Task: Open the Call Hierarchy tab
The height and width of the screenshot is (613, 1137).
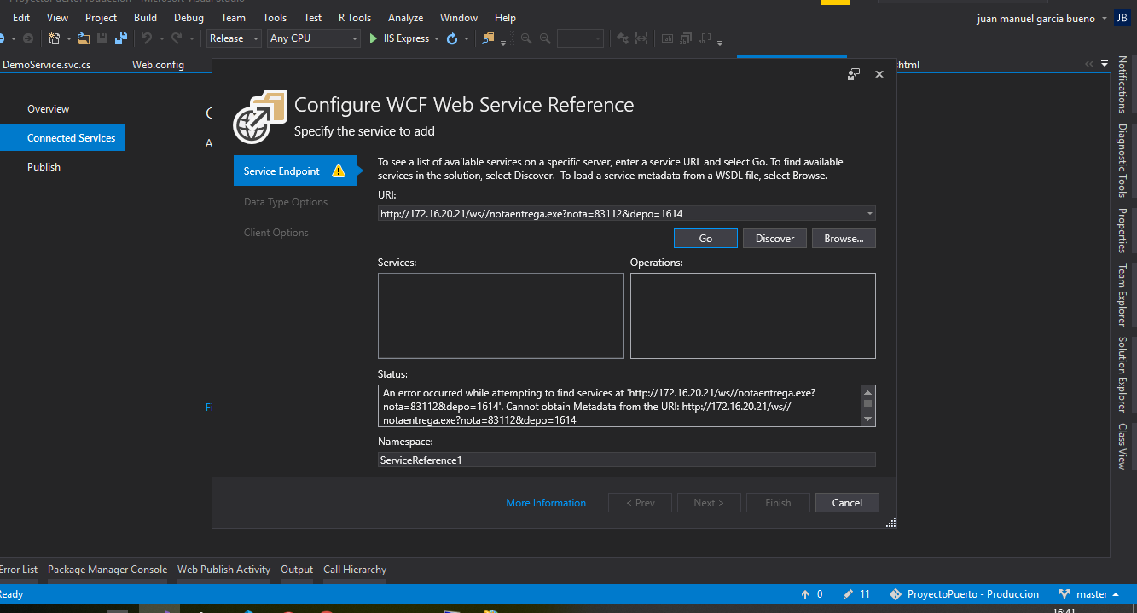Action: 355,570
